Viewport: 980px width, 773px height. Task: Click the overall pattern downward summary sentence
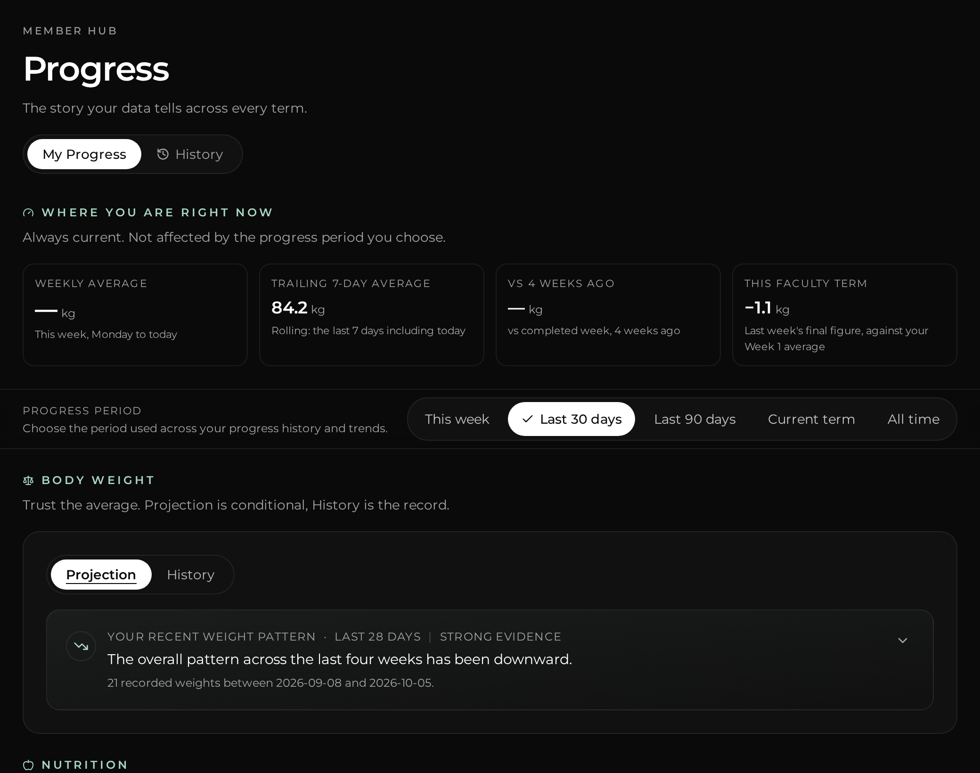[x=340, y=659]
